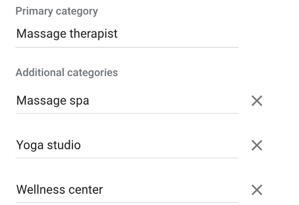Click the Additional categories heading

[67, 73]
